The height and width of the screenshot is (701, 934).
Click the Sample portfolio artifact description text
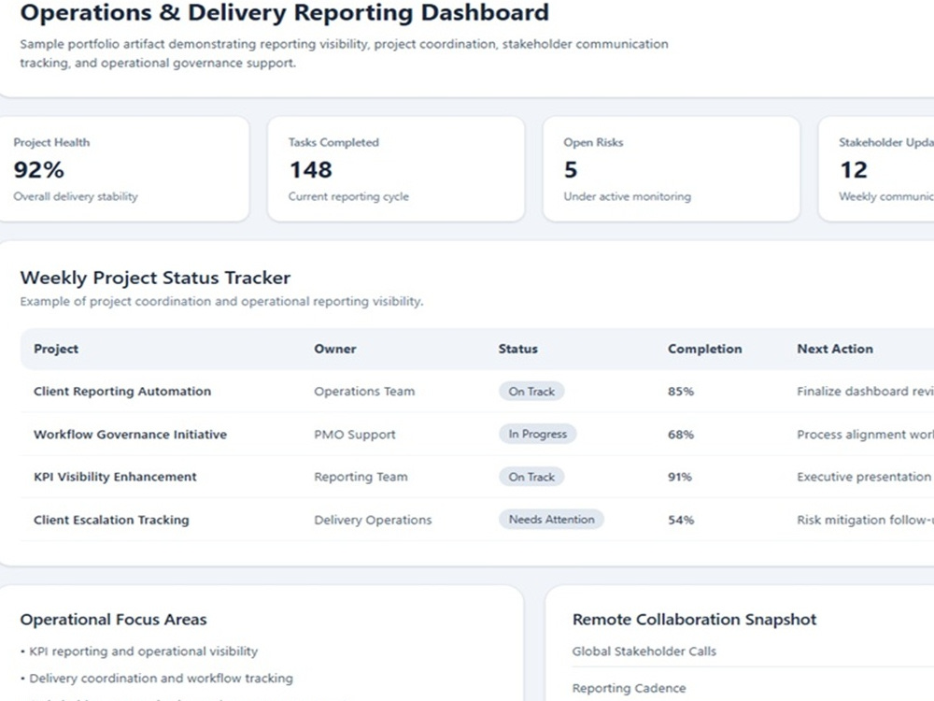click(x=344, y=53)
